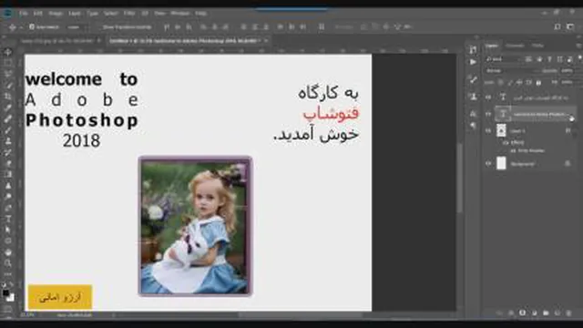Toggle the Auto-Select checkbox
583x328 pixels.
pyautogui.click(x=32, y=26)
